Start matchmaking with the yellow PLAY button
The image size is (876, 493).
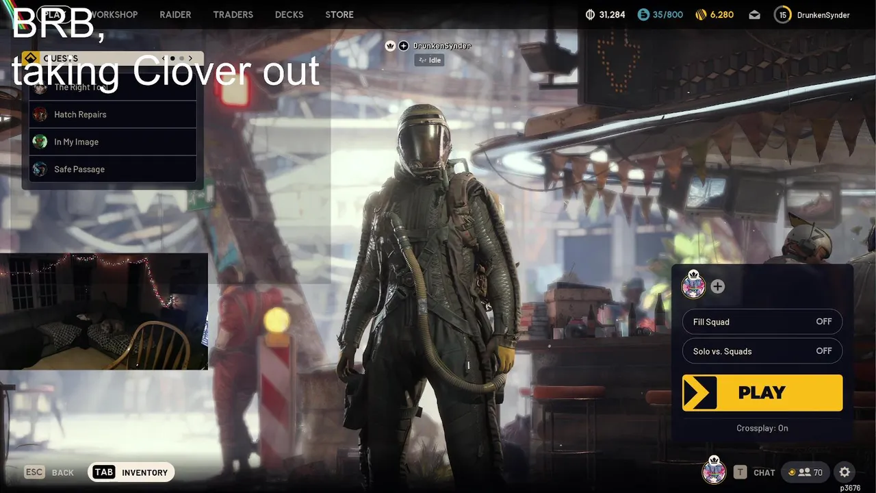pyautogui.click(x=762, y=392)
